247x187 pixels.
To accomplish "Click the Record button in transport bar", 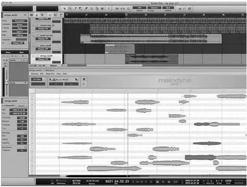I will click(169, 182).
